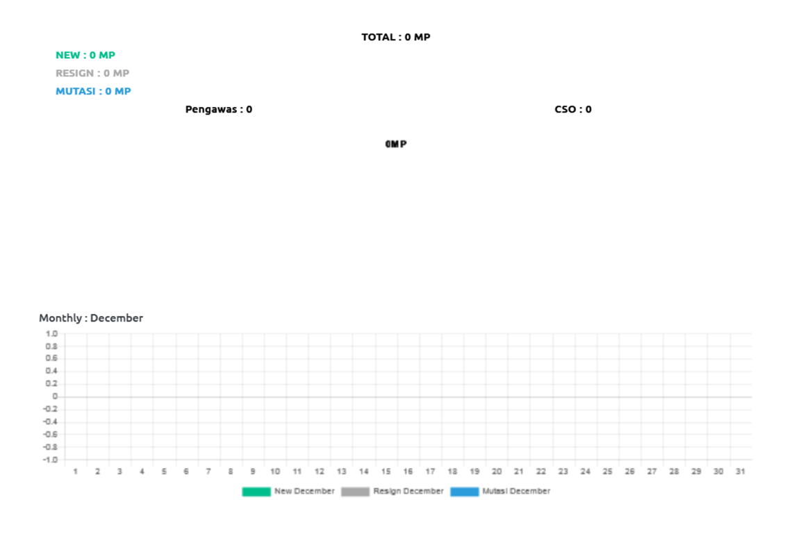This screenshot has width=792, height=534.
Task: Click the gray 'RESIGN : 0 MP' text
Action: tap(92, 73)
